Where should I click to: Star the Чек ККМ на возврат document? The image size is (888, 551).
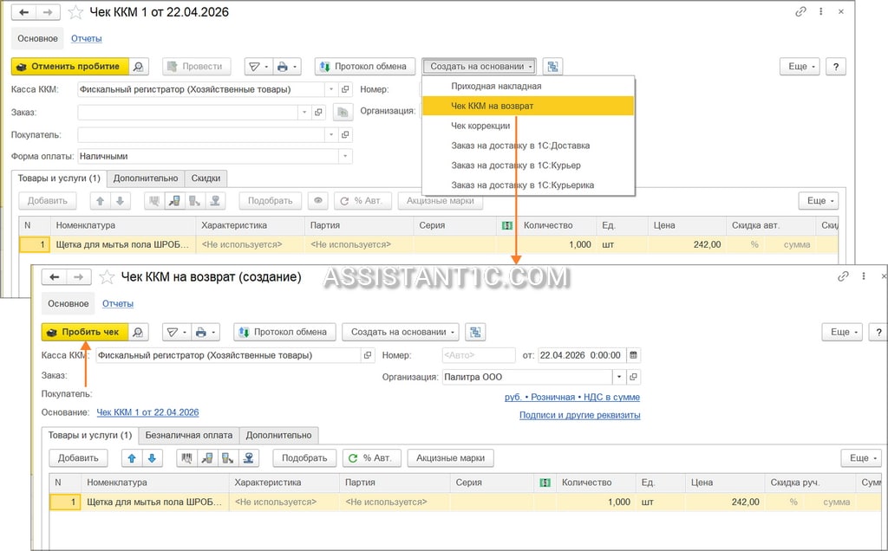(107, 277)
